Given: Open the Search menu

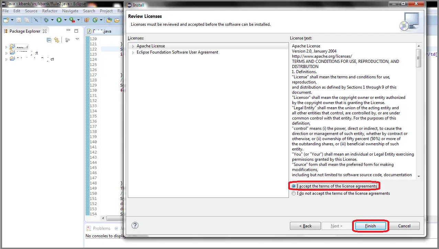Looking at the screenshot, I should click(x=89, y=11).
